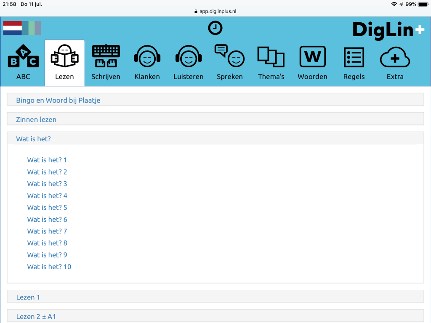The width and height of the screenshot is (431, 323).
Task: Open Extra cloud plus section
Action: [395, 62]
